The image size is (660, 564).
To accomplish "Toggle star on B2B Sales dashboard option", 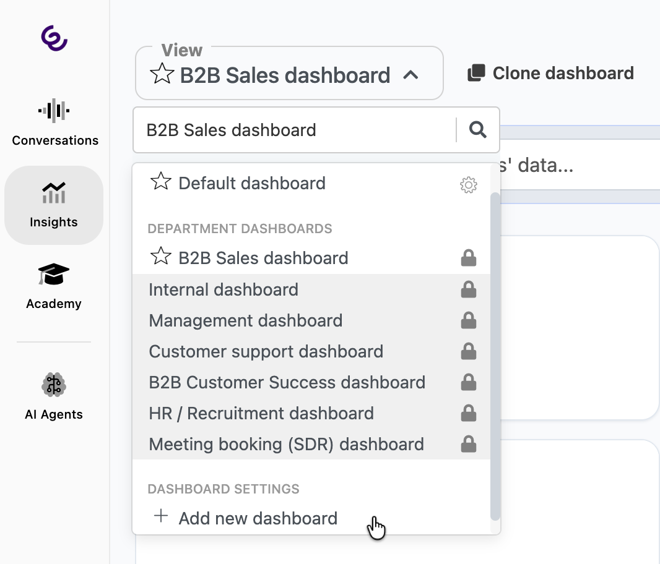I will tap(161, 257).
